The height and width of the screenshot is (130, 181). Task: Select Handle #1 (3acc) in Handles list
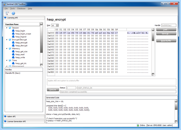(x=13, y=73)
